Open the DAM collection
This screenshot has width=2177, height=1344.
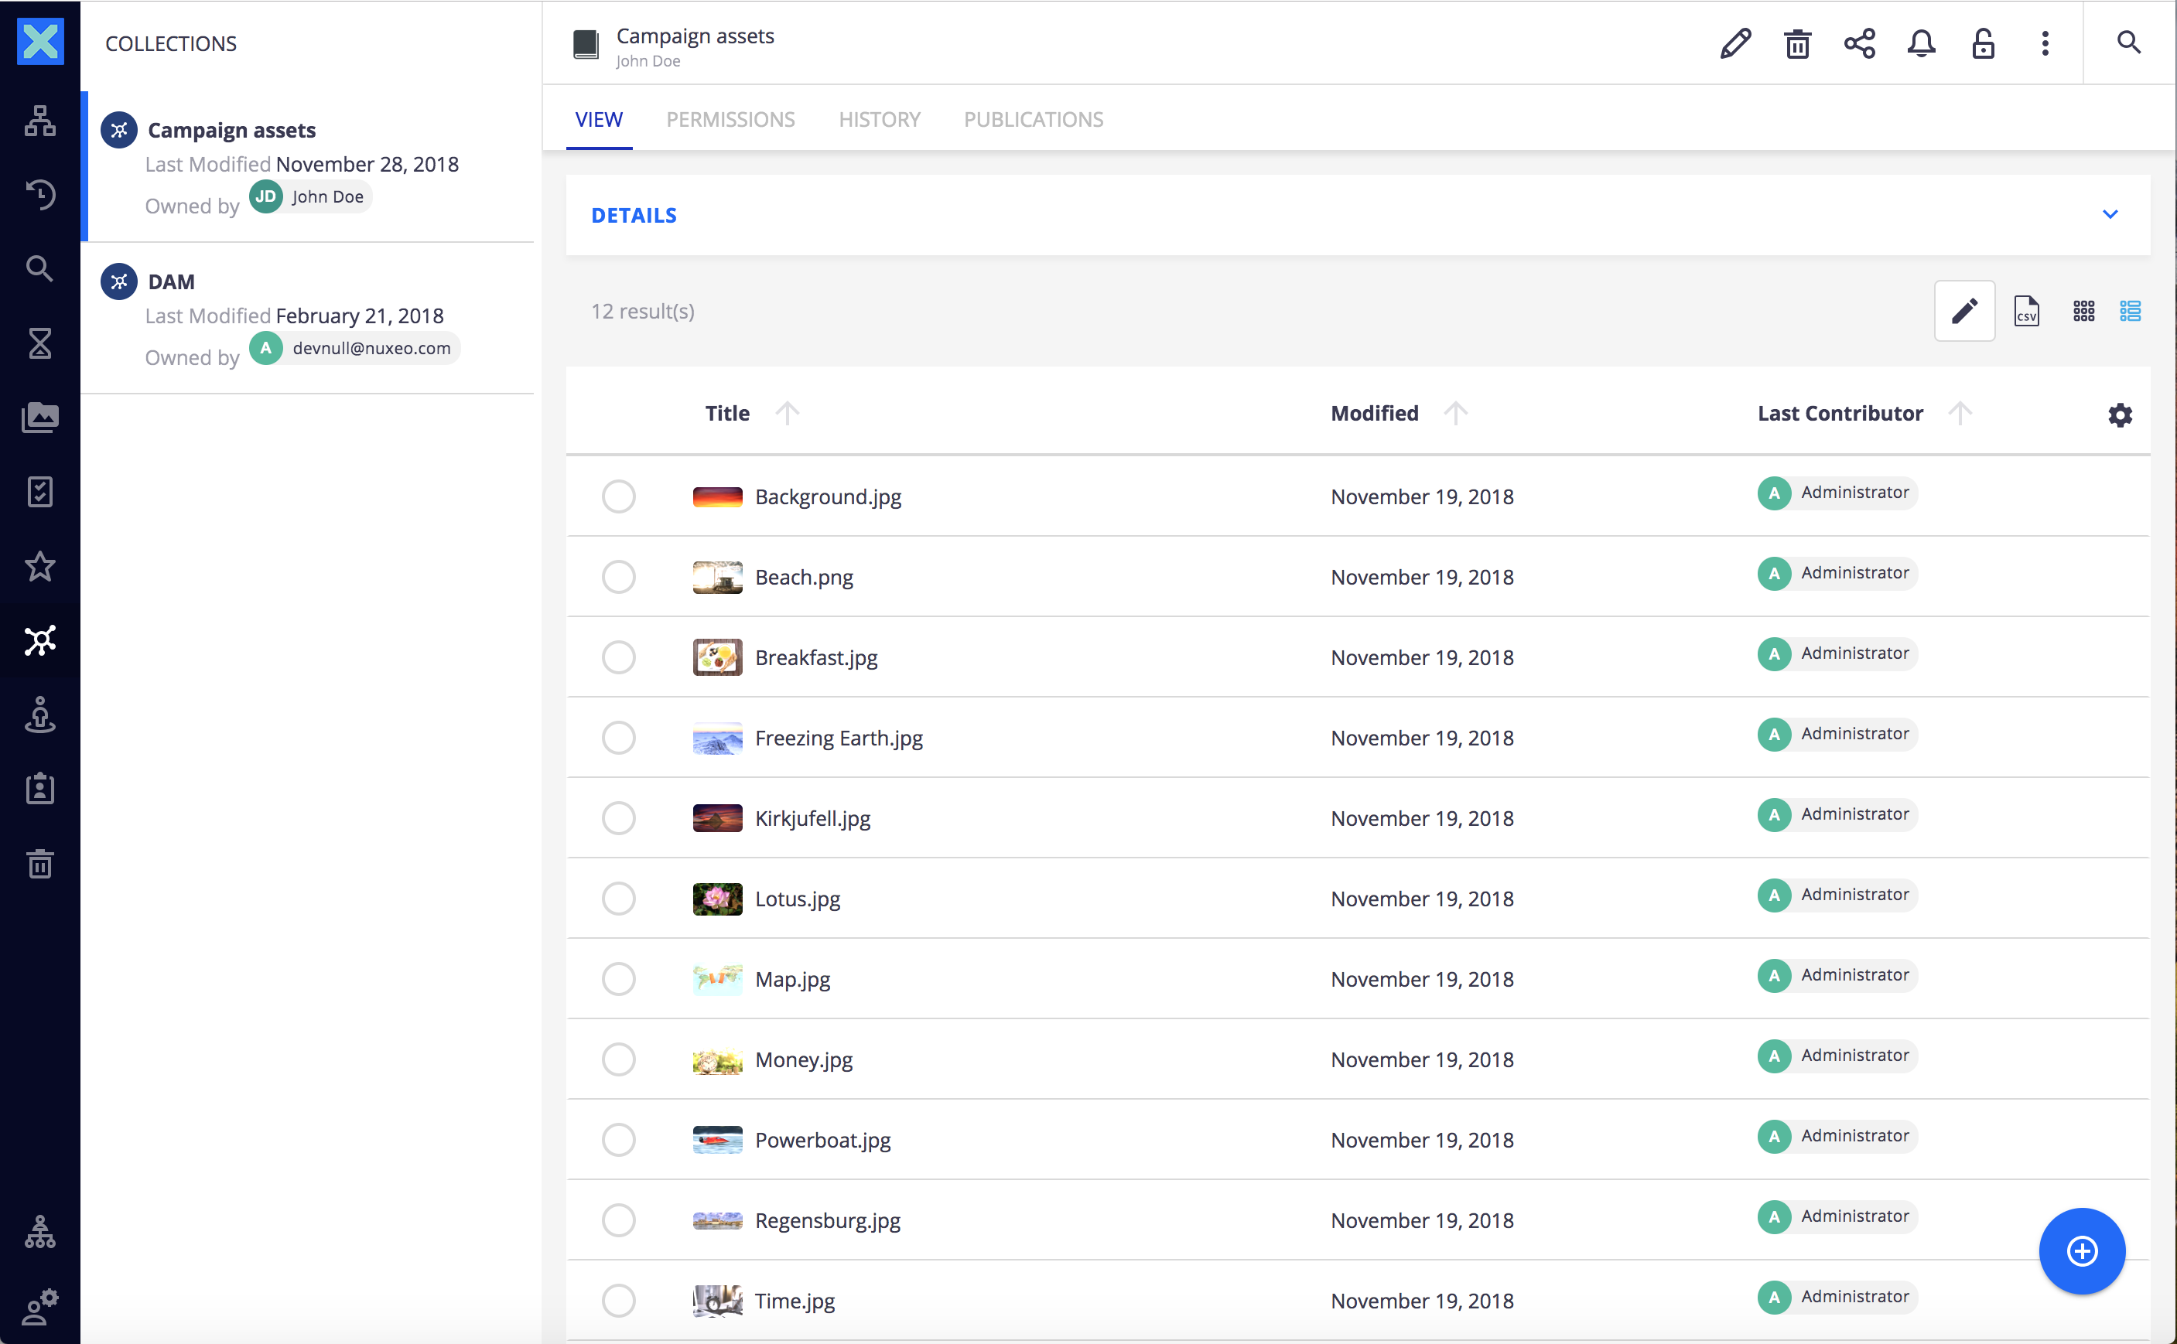click(172, 281)
